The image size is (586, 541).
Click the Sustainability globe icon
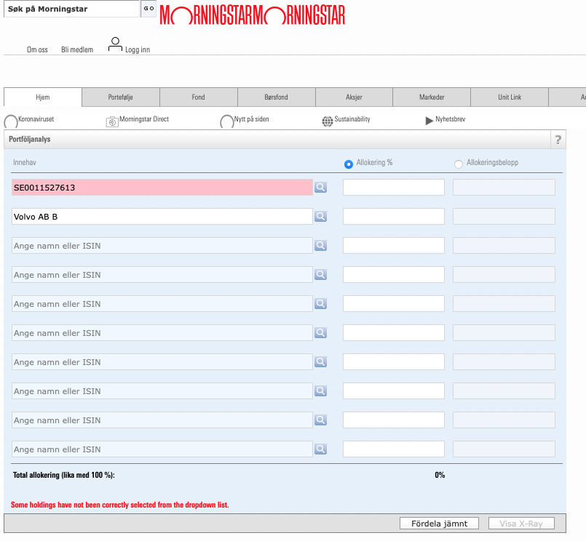(328, 121)
